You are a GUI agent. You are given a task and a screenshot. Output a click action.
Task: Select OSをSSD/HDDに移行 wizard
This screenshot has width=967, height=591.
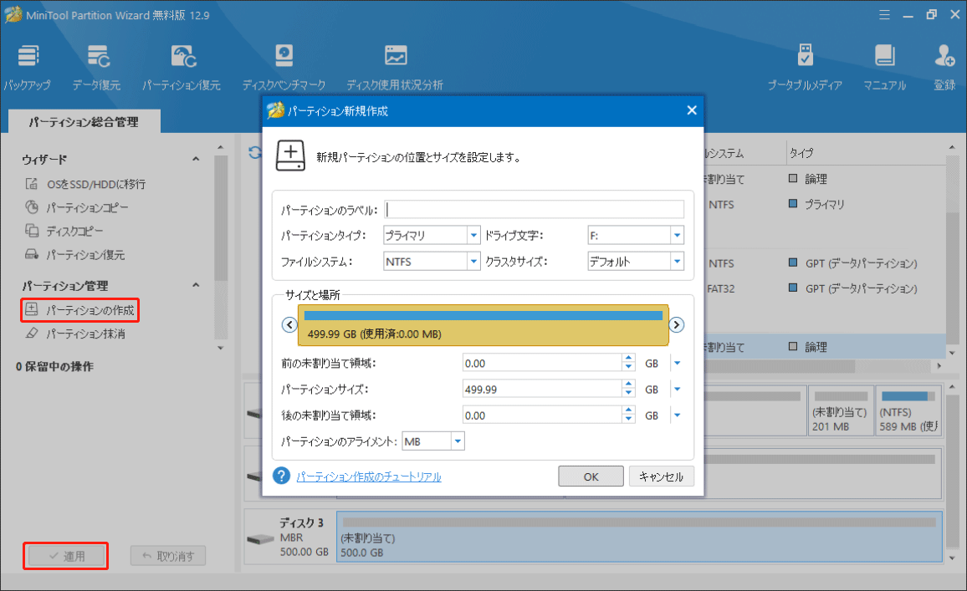click(x=85, y=184)
